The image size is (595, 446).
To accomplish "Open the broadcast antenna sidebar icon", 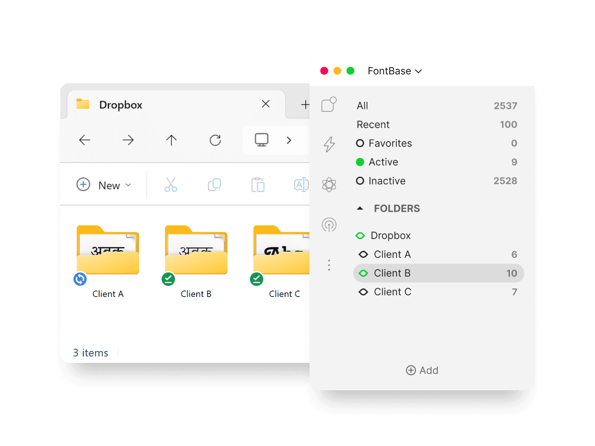I will 329,225.
